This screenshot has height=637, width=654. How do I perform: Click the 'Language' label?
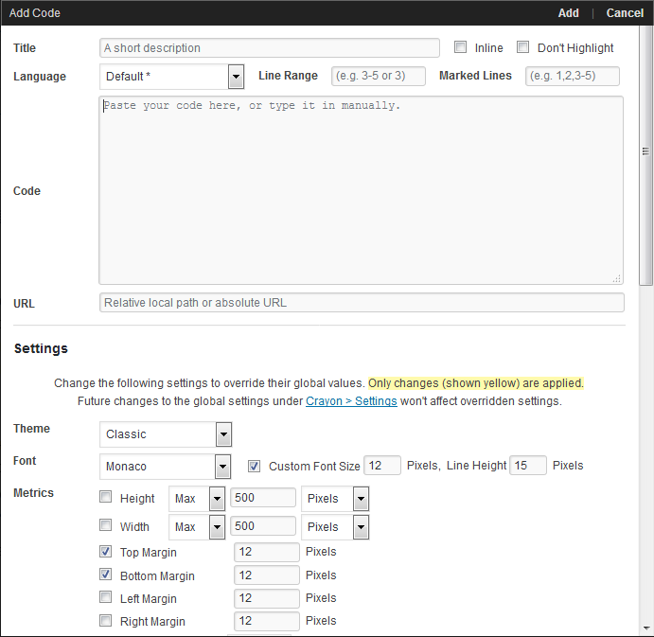40,77
